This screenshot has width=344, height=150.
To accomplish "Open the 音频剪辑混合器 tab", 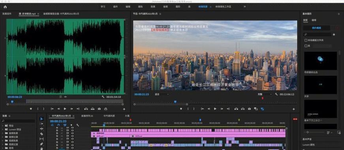I will (61, 14).
